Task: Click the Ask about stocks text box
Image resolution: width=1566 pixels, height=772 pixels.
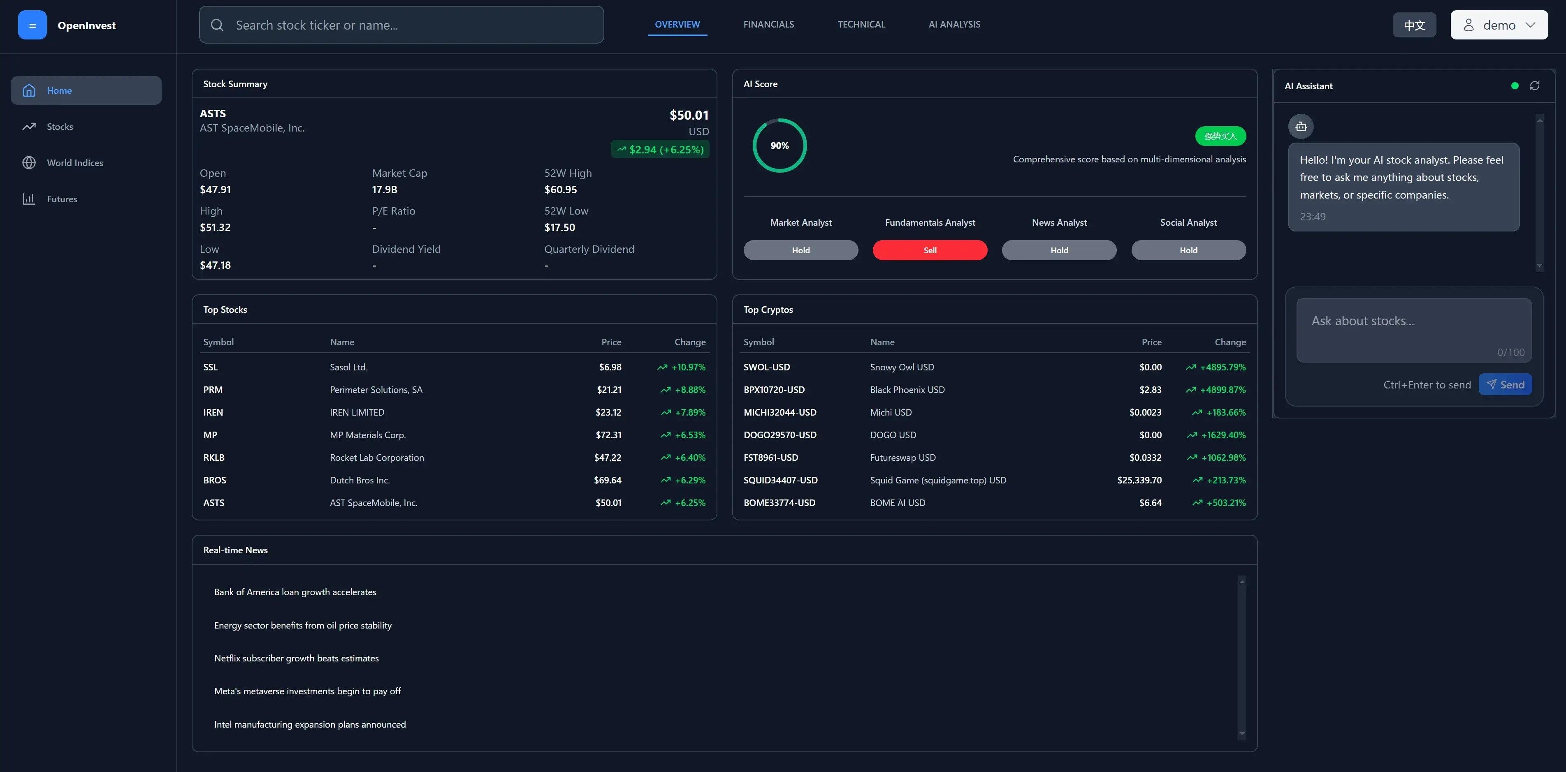Action: (1413, 330)
